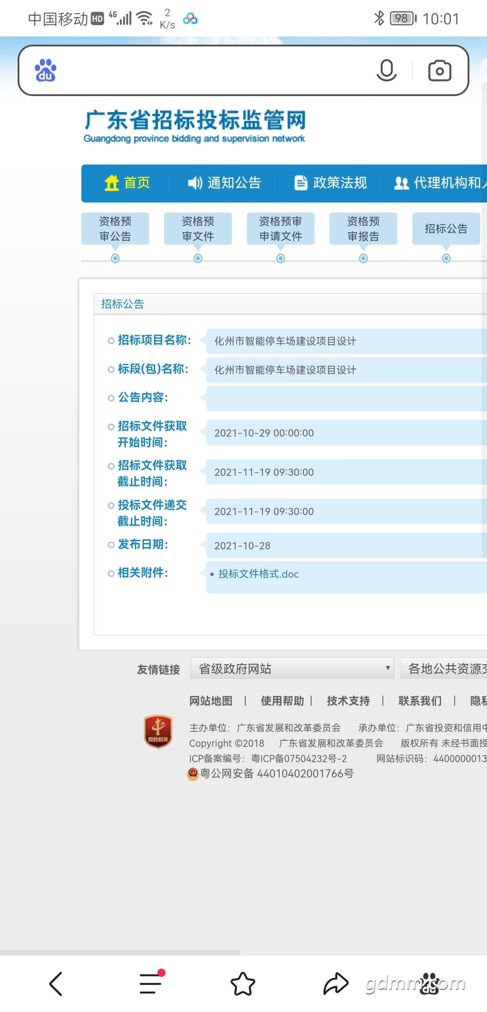The width and height of the screenshot is (487, 1012).
Task: Open 省级政府网站 dropdown
Action: pyautogui.click(x=292, y=668)
